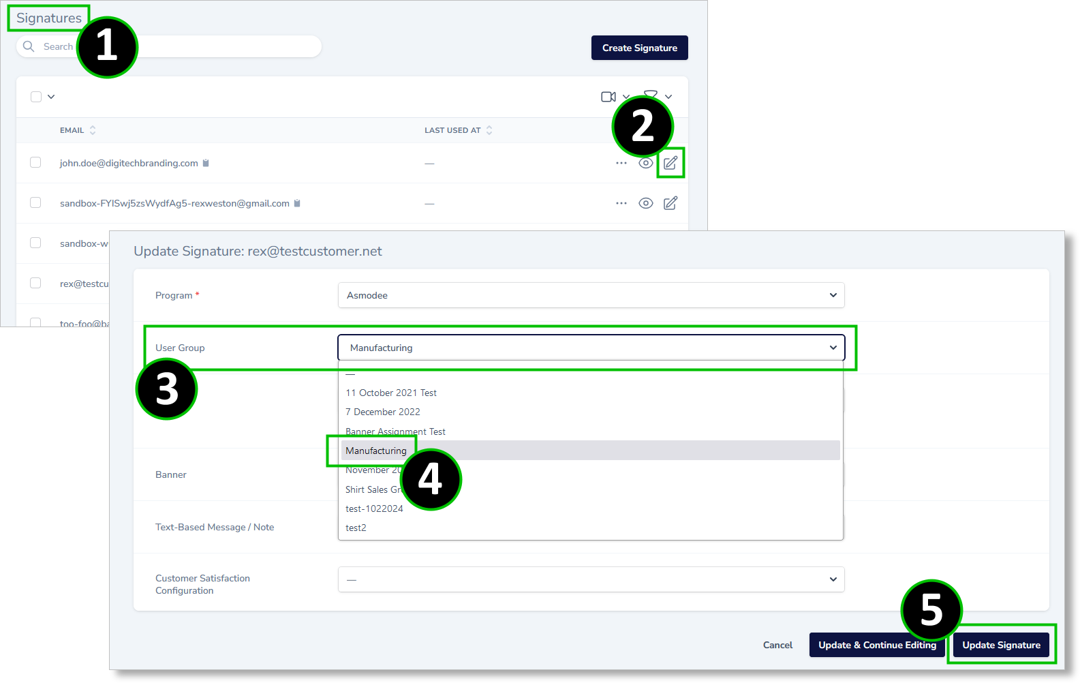Click the Update Signature: rex@testcustomer.net title

[258, 251]
